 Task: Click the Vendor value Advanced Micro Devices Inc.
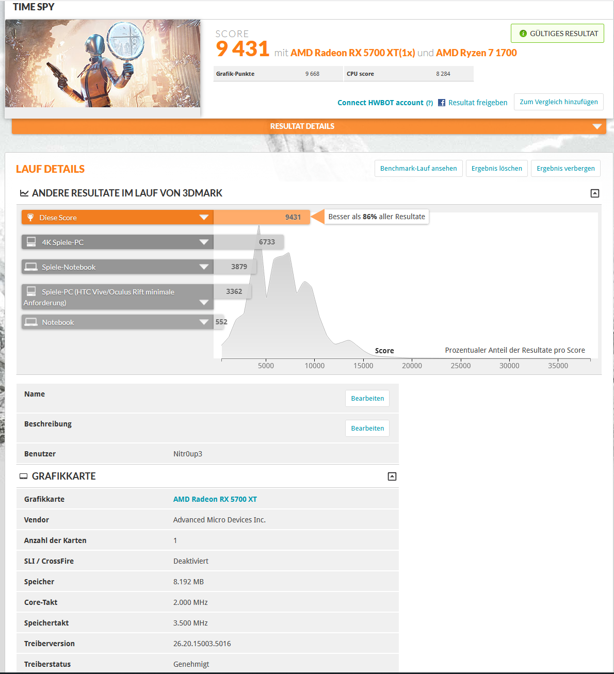pos(219,520)
